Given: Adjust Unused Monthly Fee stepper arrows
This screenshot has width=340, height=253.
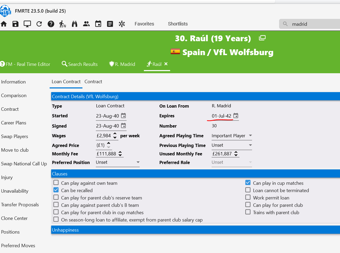Looking at the screenshot, I should [x=236, y=154].
